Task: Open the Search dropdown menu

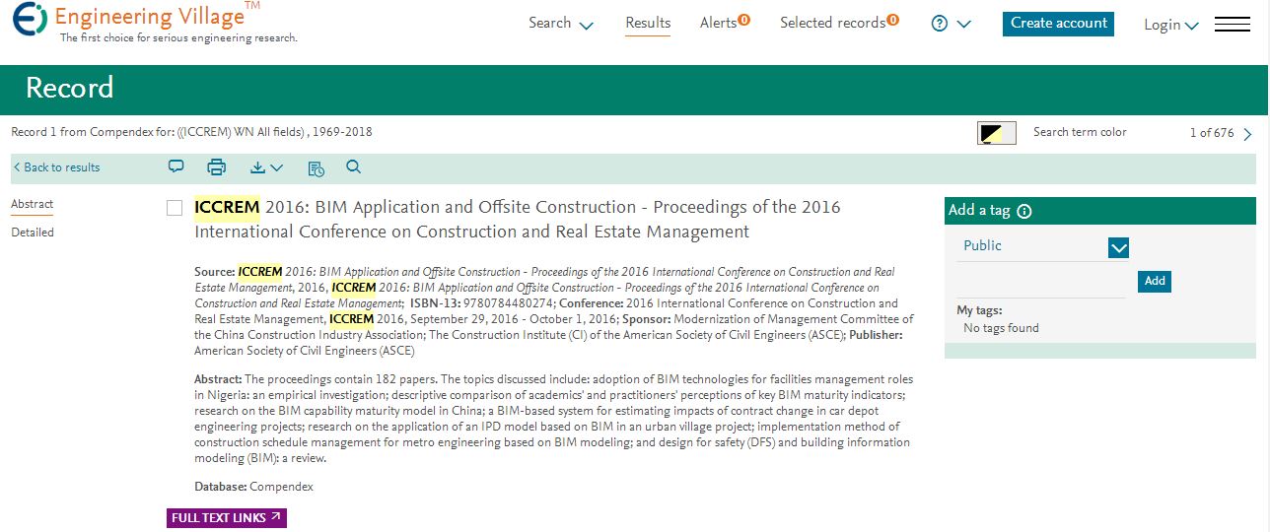Action: [561, 24]
